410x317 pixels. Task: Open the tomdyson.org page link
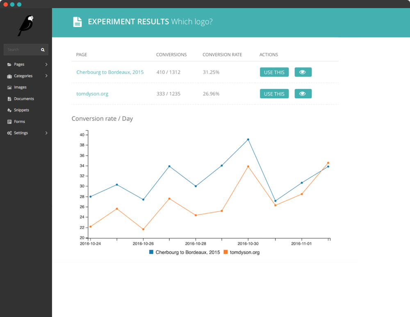[x=92, y=94]
